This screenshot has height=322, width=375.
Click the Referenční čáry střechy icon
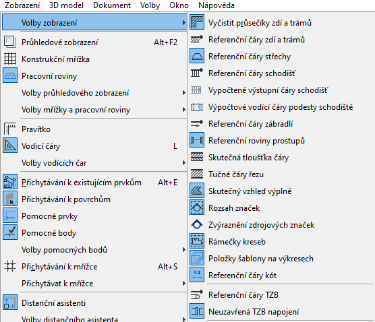pyautogui.click(x=197, y=56)
